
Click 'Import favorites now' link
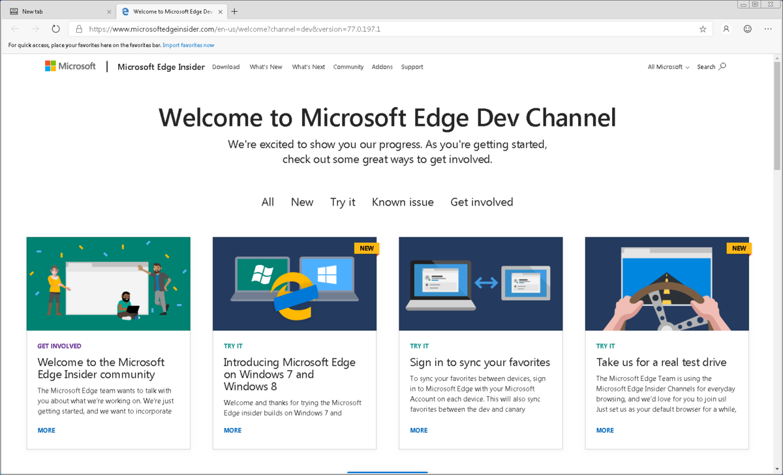coord(188,45)
